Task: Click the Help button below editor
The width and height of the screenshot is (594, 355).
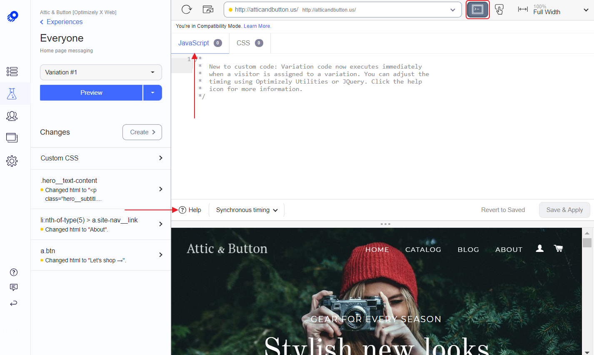Action: tap(190, 210)
